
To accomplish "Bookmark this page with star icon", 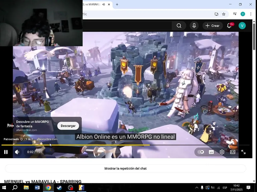I will coord(224,14).
